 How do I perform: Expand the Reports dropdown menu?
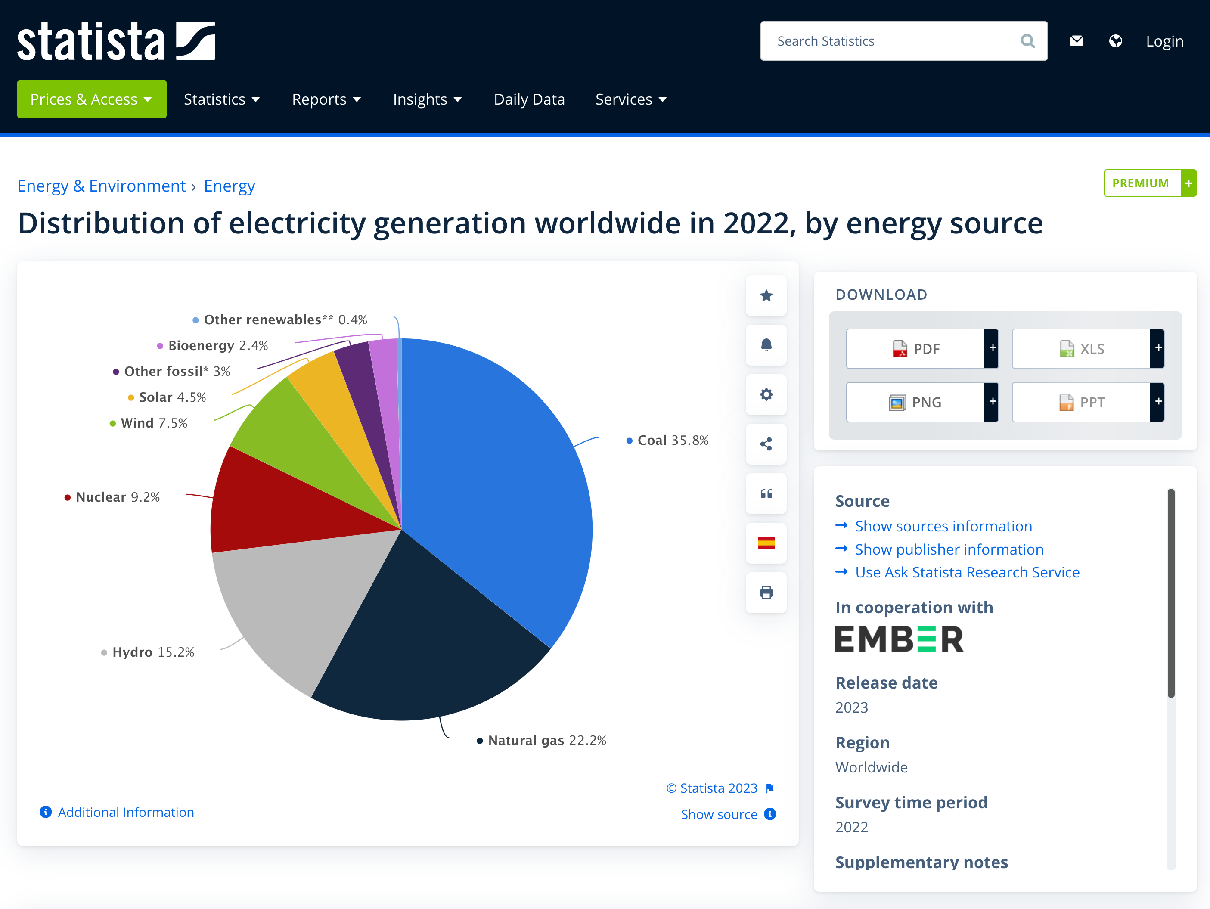[x=326, y=99]
